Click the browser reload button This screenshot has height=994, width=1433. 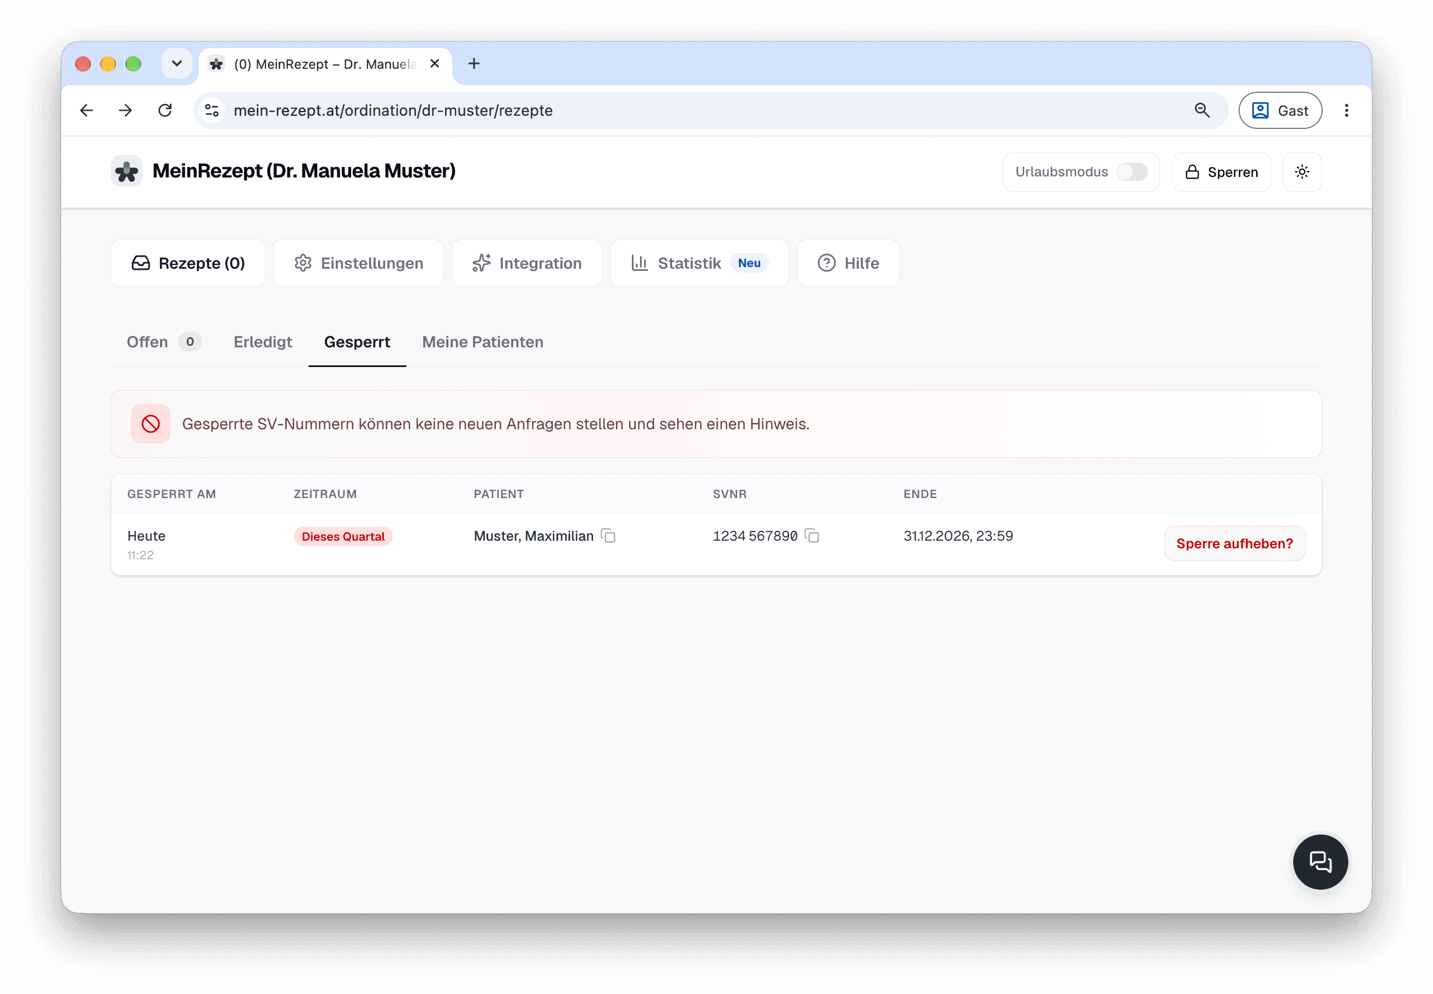click(x=165, y=110)
